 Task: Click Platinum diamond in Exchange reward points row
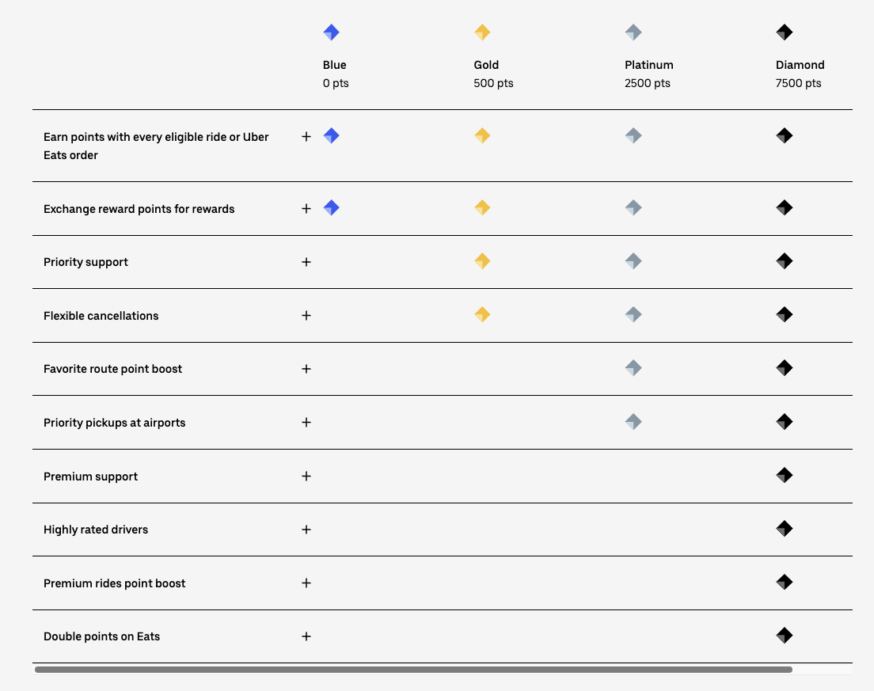(633, 208)
